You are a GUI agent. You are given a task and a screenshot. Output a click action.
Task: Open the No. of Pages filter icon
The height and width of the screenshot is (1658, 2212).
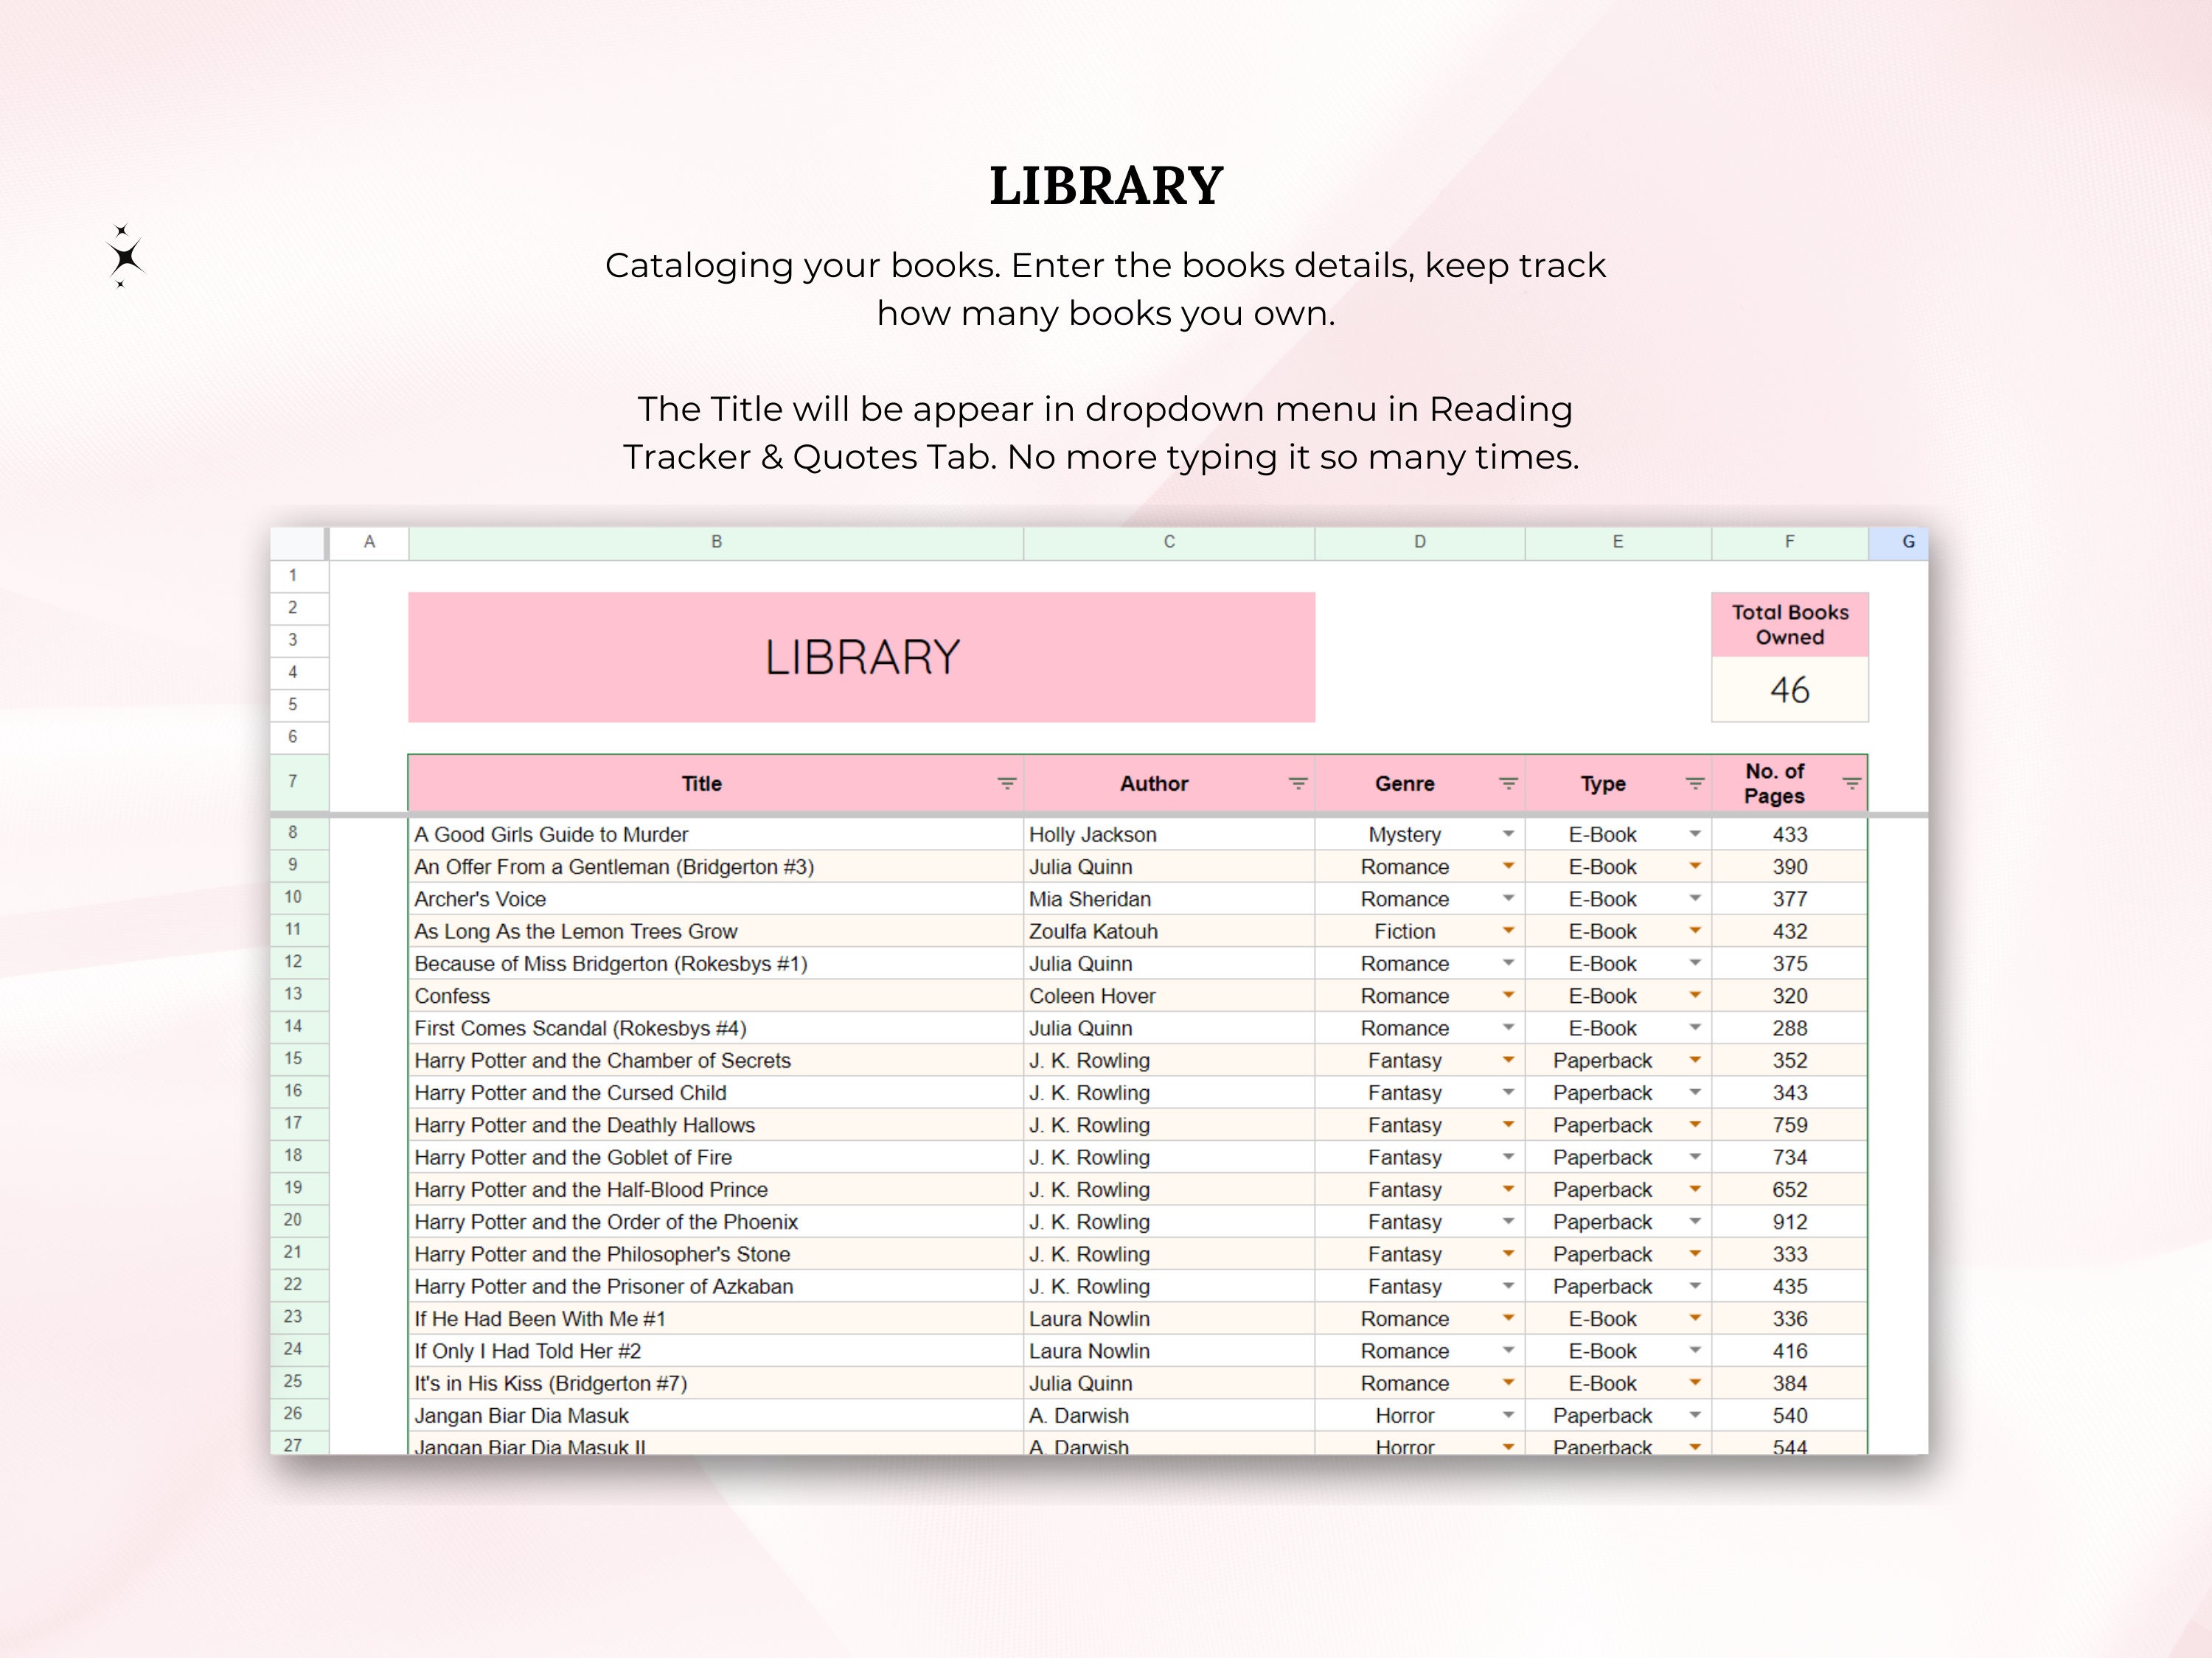point(1851,783)
